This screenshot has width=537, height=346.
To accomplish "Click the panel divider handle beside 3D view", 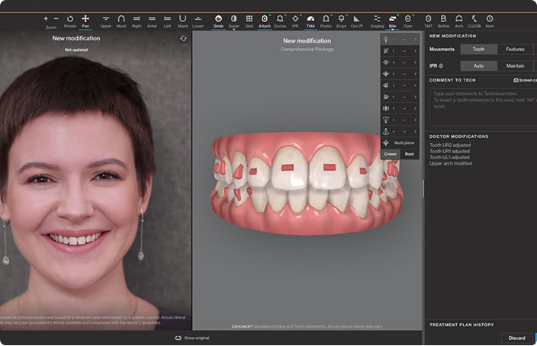I will pos(423,188).
